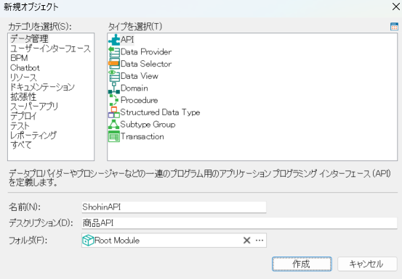Select the Subtype Group icon
This screenshot has height=279, width=402.
coord(114,125)
